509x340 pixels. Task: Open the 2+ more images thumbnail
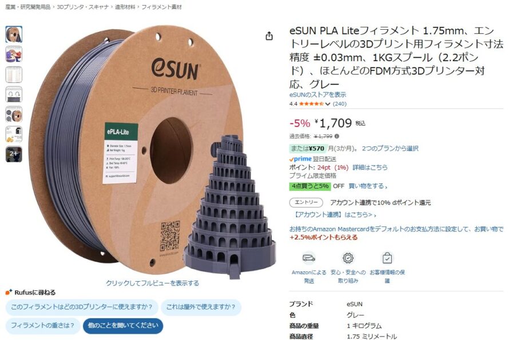[x=14, y=154]
